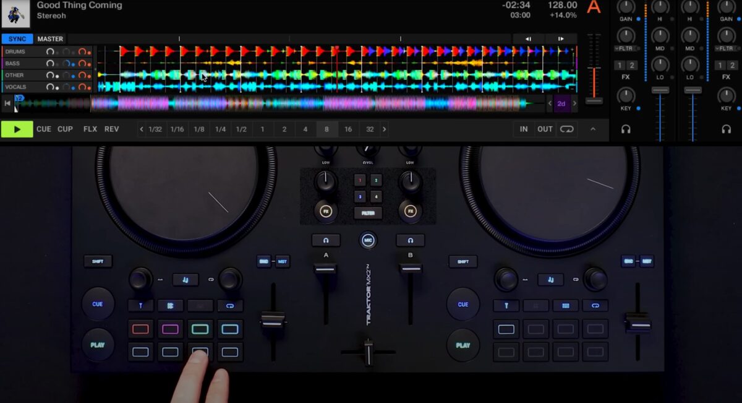This screenshot has height=403, width=742.
Task: Activate FX slot 2 on the right mixer channel
Action: pyautogui.click(x=731, y=66)
